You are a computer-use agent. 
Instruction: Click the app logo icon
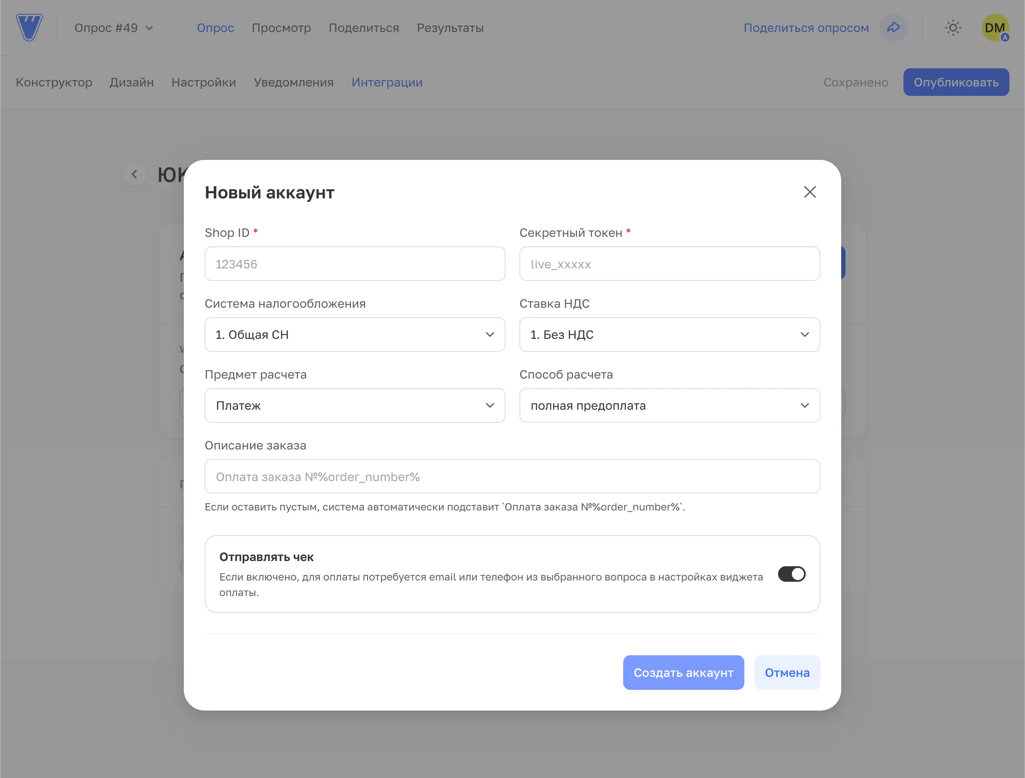coord(29,28)
